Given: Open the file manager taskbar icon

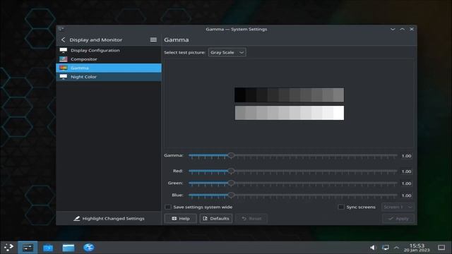Looking at the screenshot, I should [x=69, y=248].
